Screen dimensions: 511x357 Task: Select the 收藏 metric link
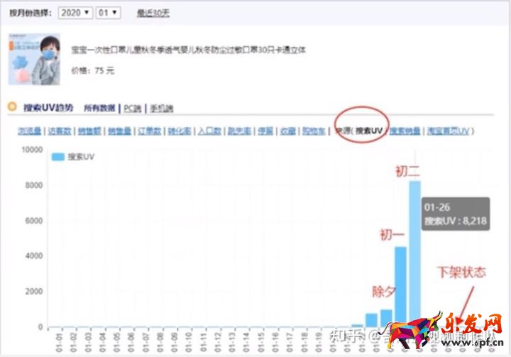287,131
